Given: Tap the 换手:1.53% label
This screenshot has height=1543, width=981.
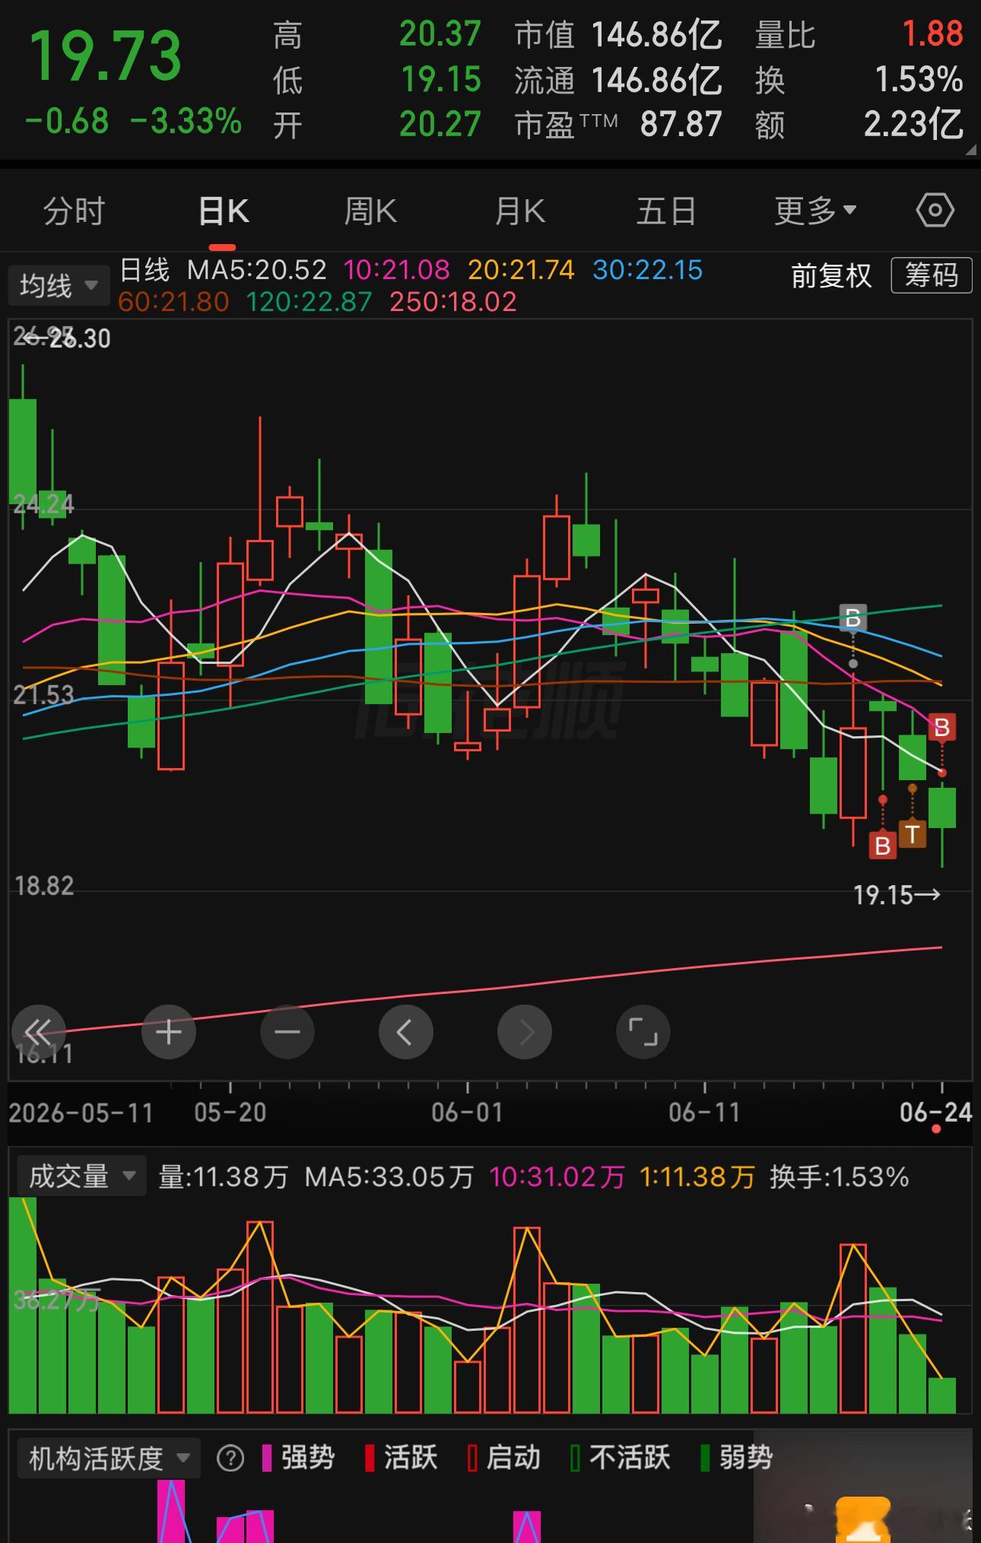Looking at the screenshot, I should click(840, 1177).
